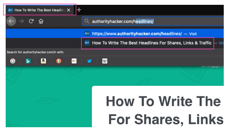Viewport: 228px width, 134px height.
Task: Search with the Amazon engine icon
Action: pos(43,61)
